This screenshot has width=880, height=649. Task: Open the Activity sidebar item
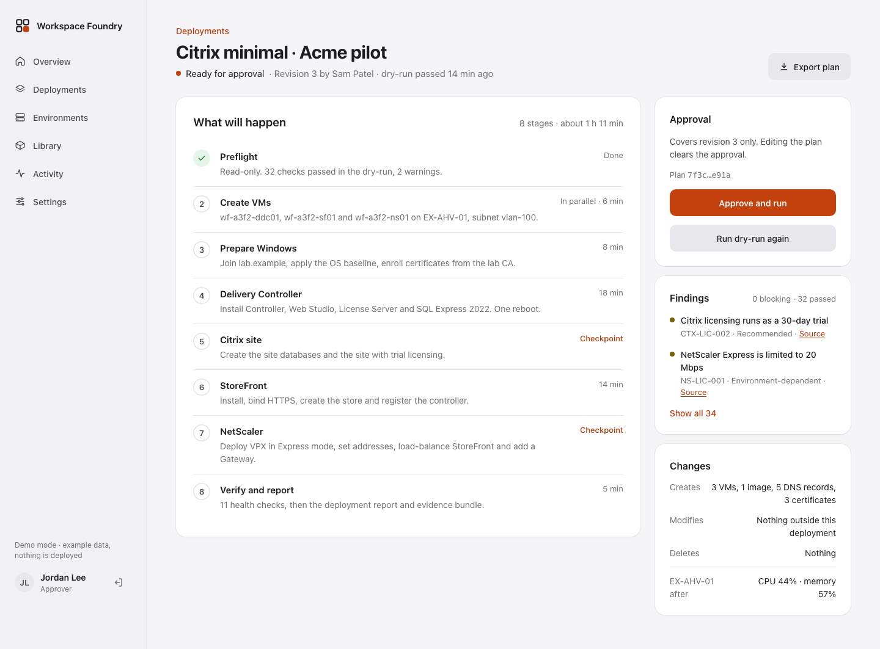tap(73, 173)
